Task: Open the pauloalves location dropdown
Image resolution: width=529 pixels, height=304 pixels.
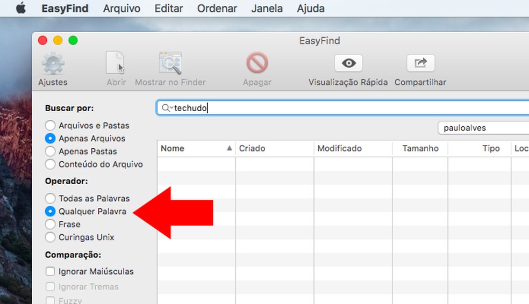Action: point(483,128)
